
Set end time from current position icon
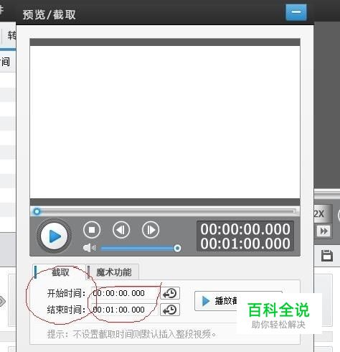[x=170, y=310]
